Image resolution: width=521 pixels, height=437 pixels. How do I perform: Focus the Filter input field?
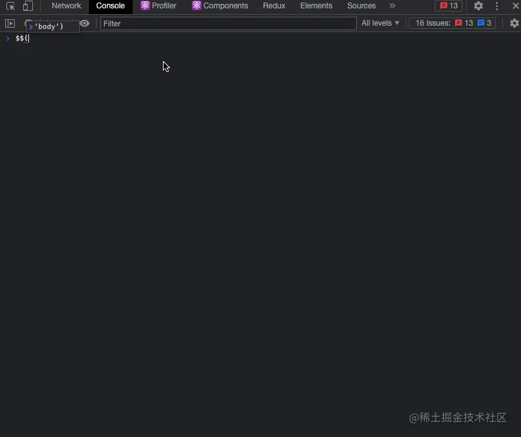[x=228, y=24]
